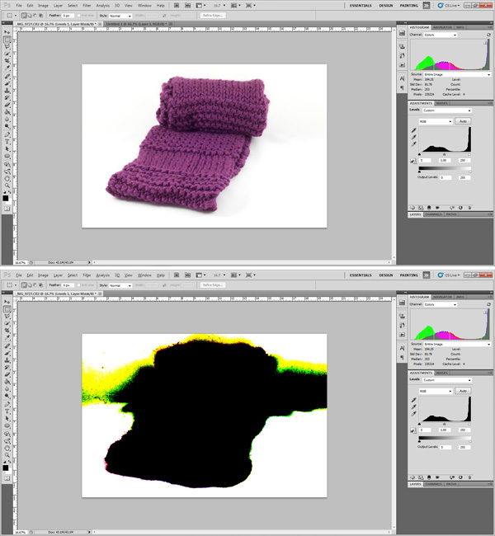Open the Filter menu in the top window

[87, 6]
